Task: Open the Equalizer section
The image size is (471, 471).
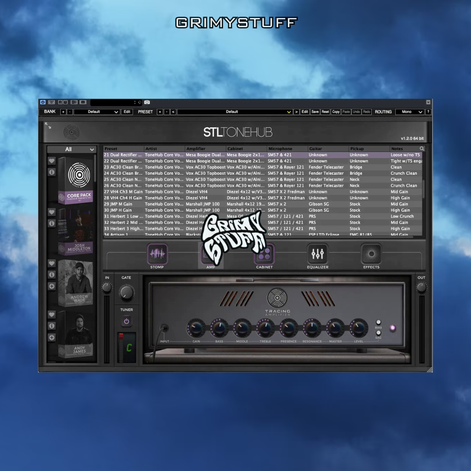Action: coord(317,256)
